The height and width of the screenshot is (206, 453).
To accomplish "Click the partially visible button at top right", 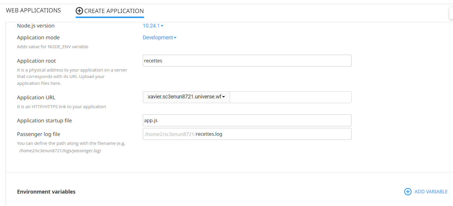I will pyautogui.click(x=451, y=13).
